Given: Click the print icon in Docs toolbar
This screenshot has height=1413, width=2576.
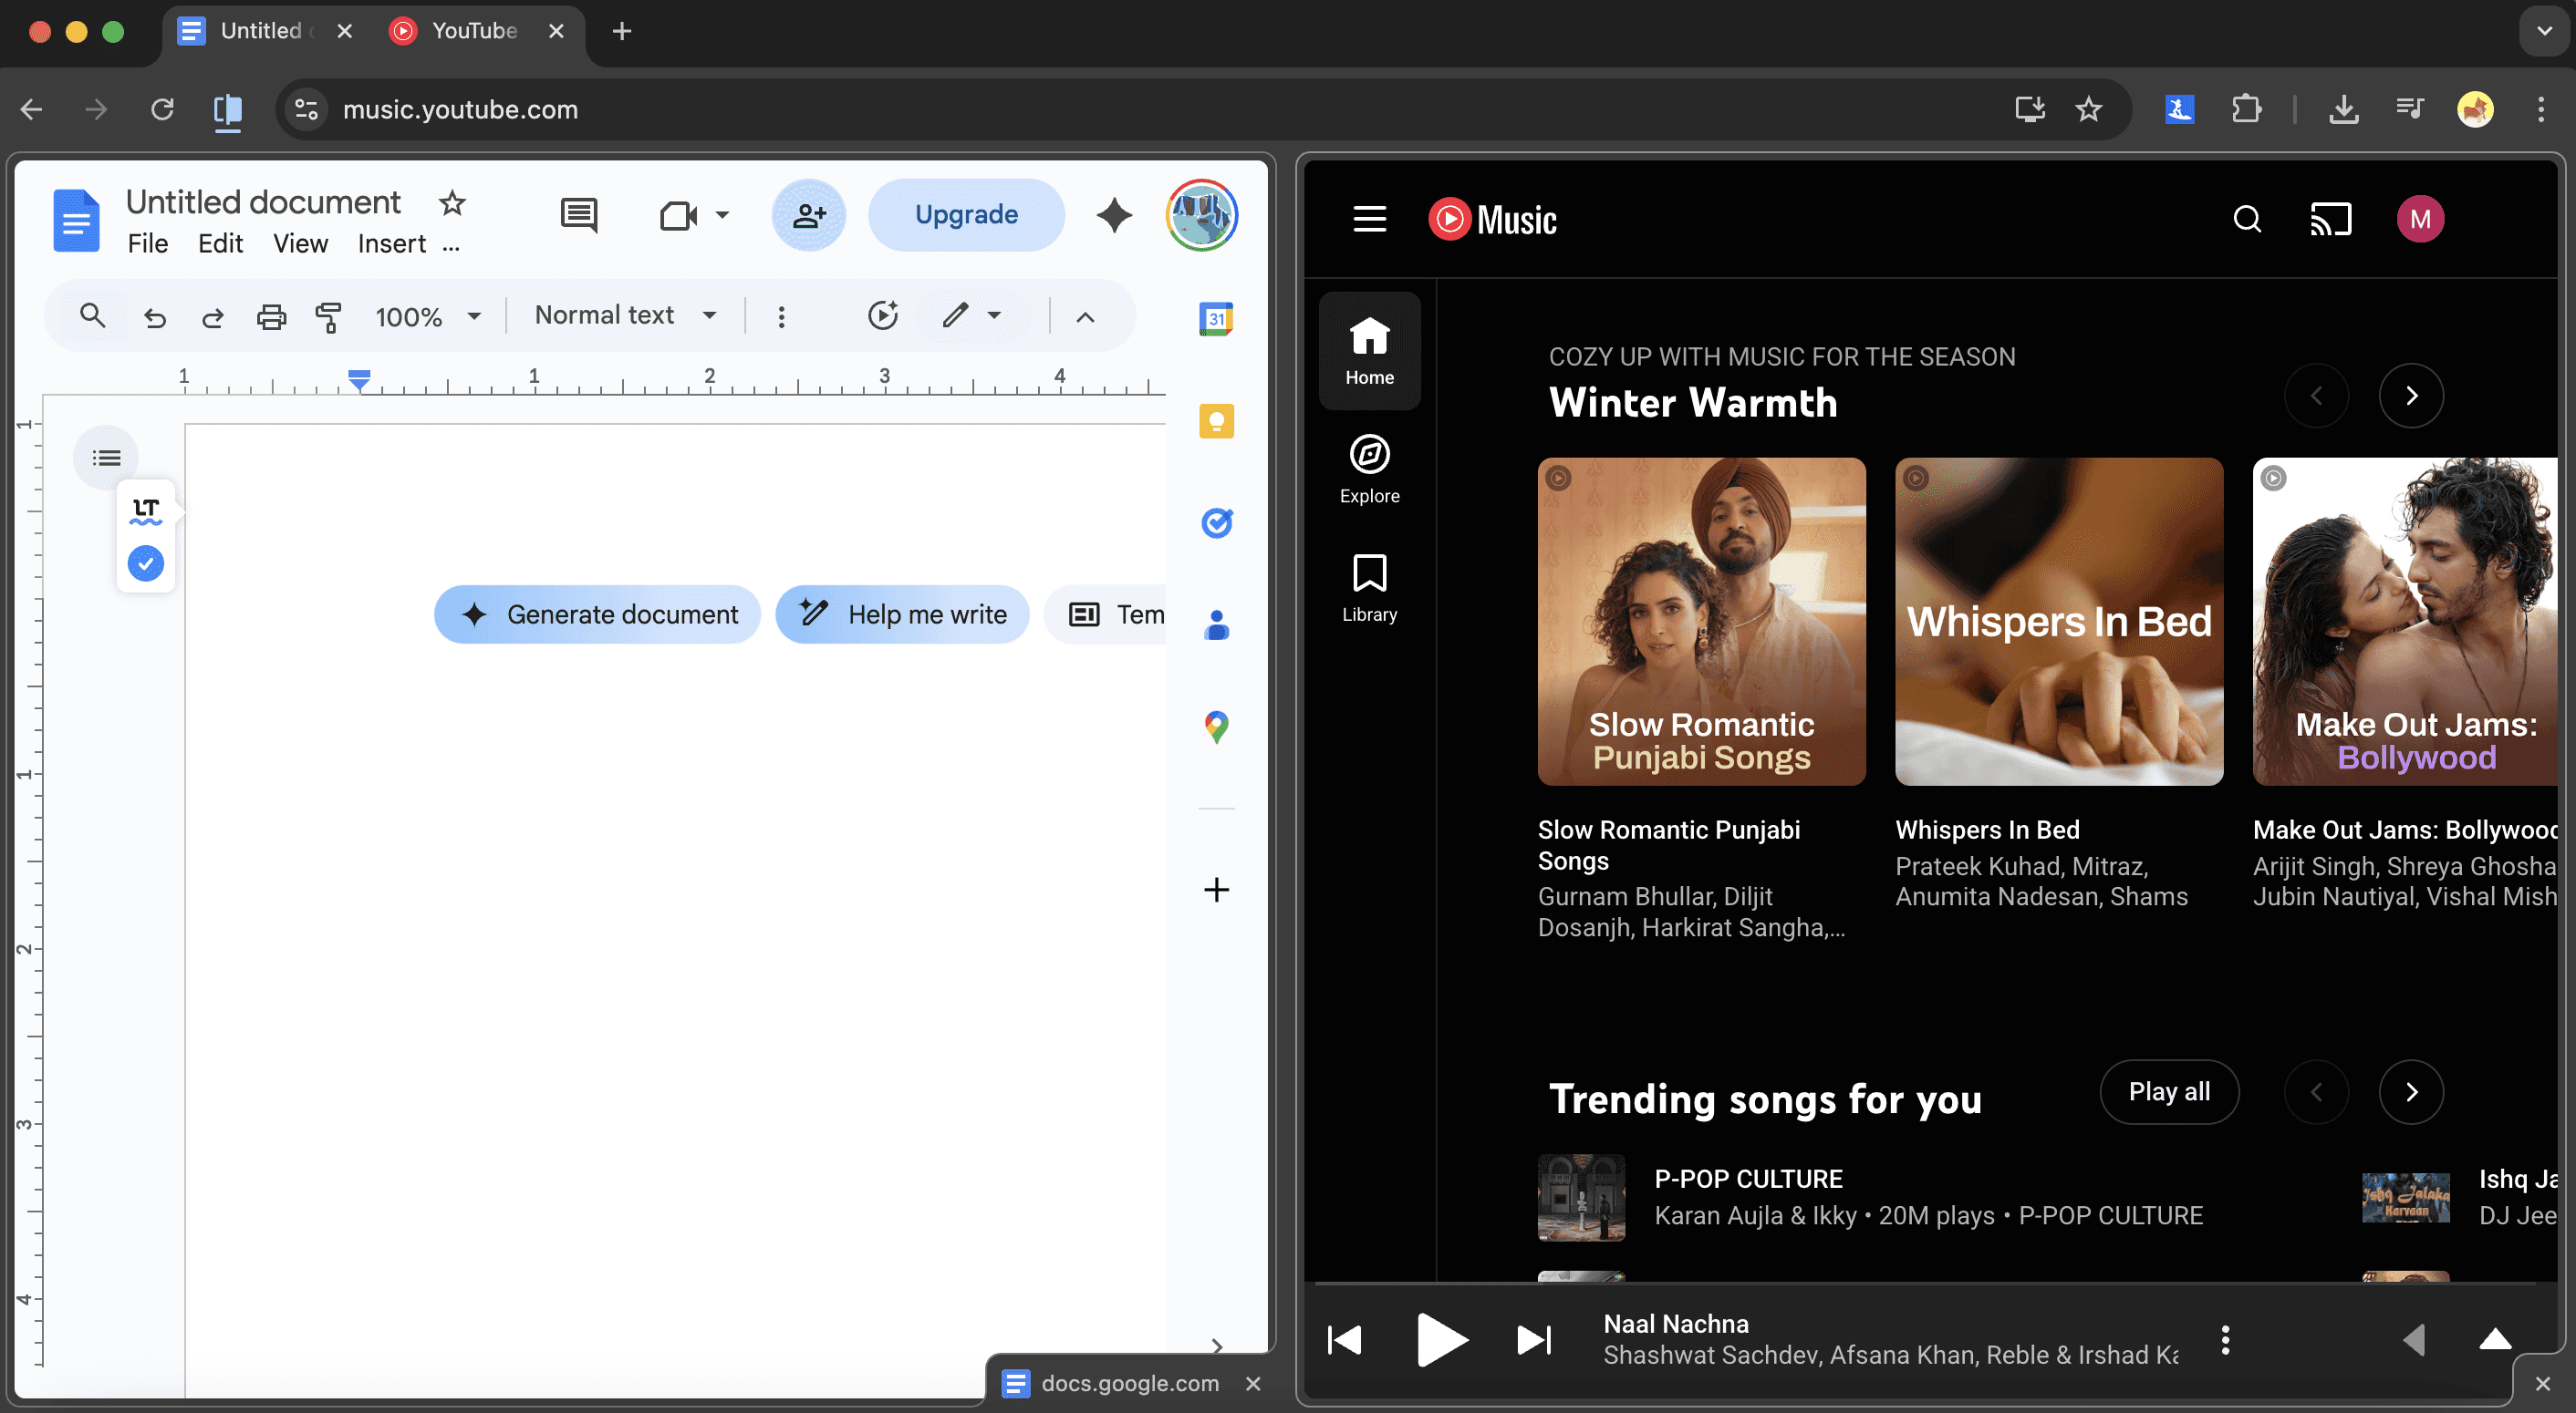Looking at the screenshot, I should click(271, 316).
